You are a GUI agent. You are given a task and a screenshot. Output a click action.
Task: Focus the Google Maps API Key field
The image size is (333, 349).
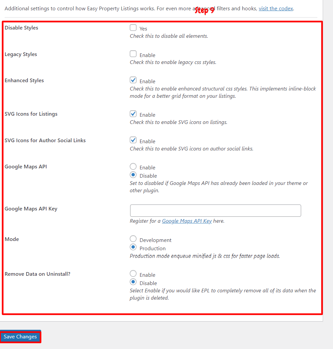[x=215, y=210]
